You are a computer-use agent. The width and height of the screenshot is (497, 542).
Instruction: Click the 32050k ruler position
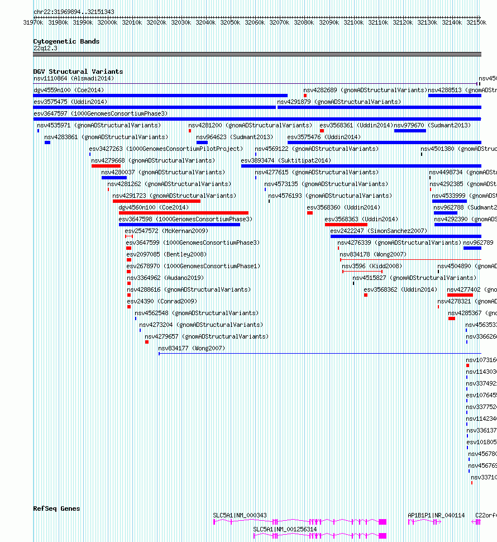pyautogui.click(x=230, y=22)
